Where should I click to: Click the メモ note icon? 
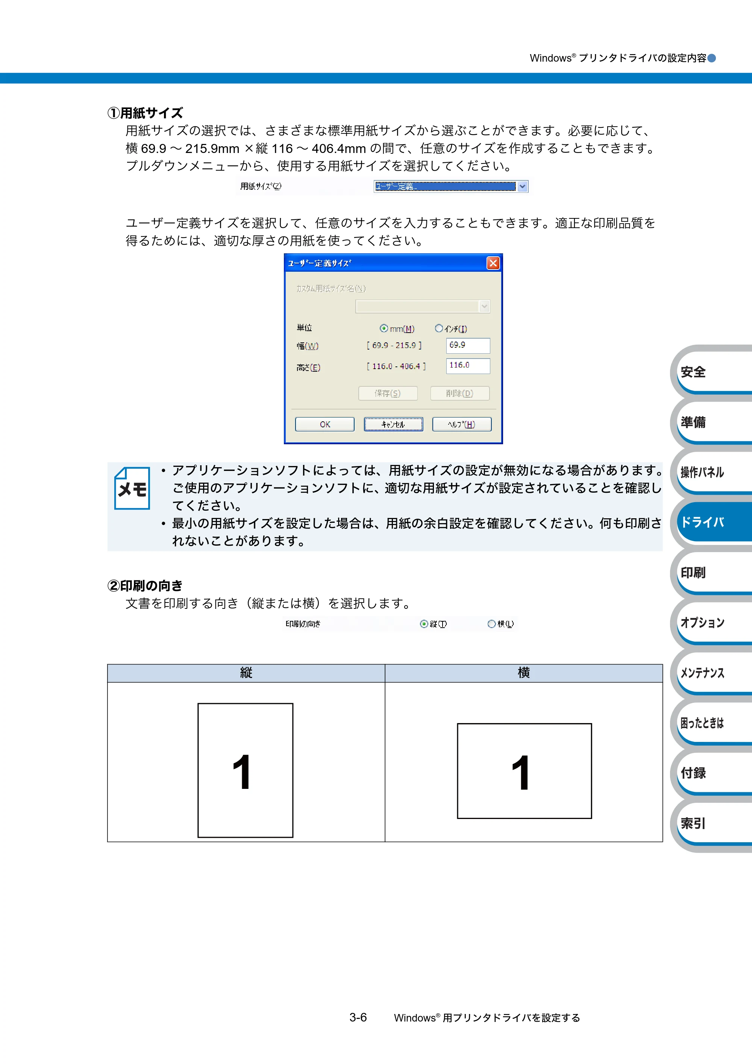pos(132,488)
